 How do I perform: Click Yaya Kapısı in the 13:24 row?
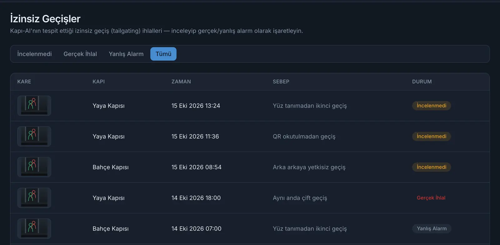(x=108, y=106)
